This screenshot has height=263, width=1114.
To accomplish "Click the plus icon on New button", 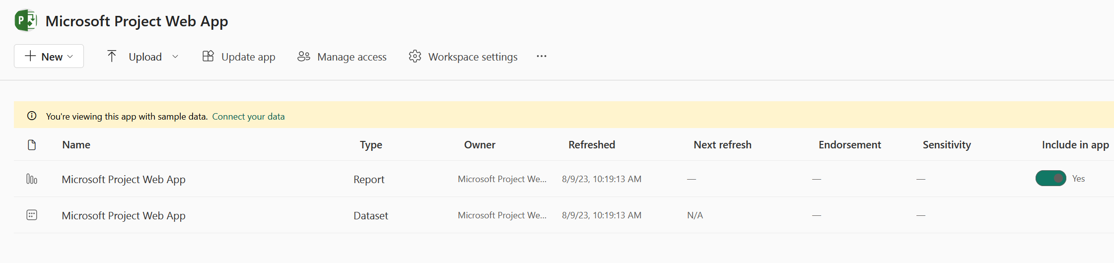I will coord(30,56).
